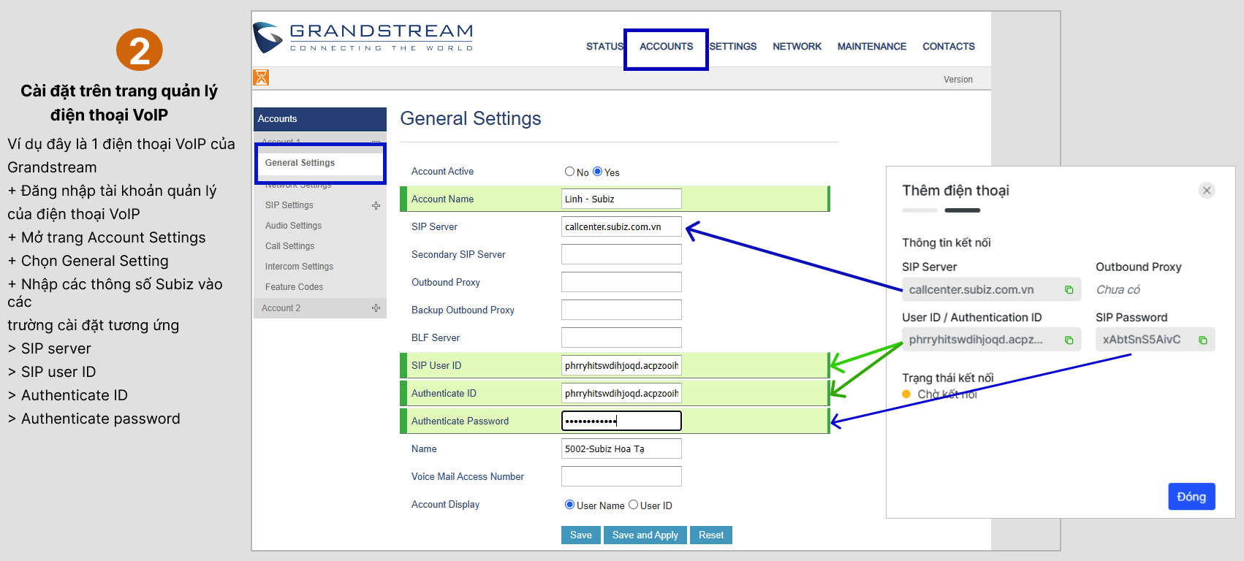Copy the User ID / Authentication ID icon

1069,340
